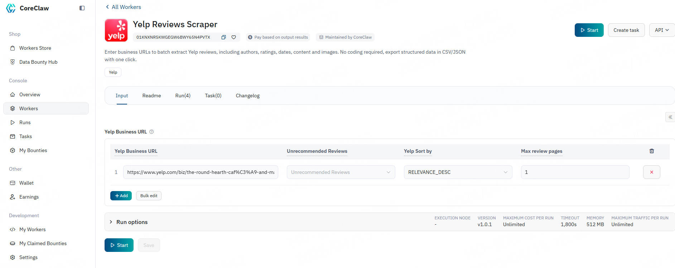This screenshot has height=268, width=675.
Task: Open the Unrecommended Reviews dropdown
Action: coord(341,172)
